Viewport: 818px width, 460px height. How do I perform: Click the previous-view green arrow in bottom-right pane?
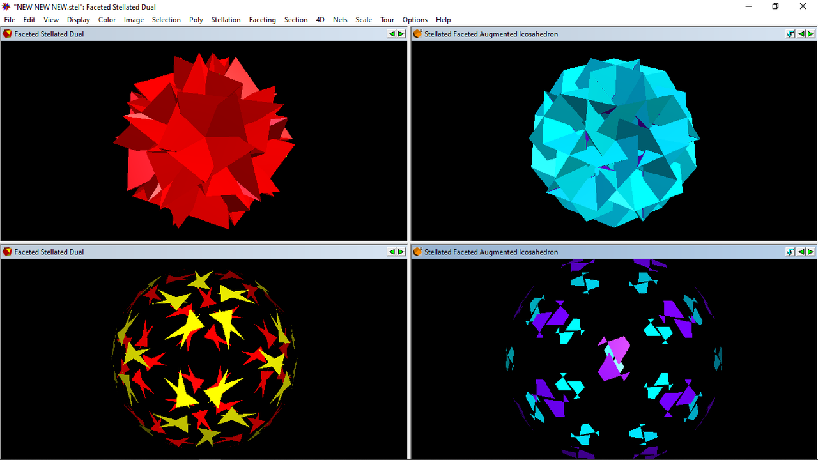point(801,252)
